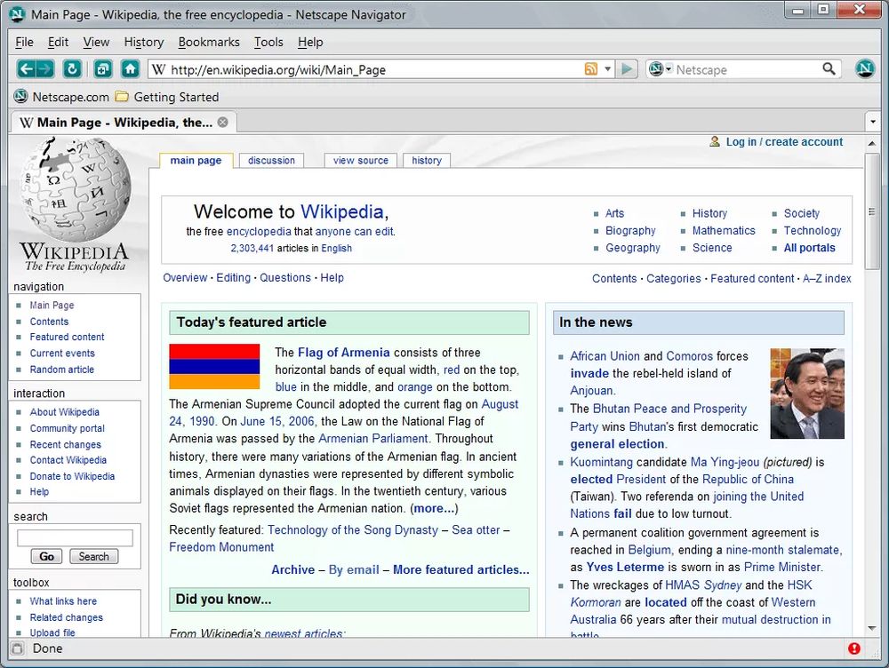Open the Bookmarks menu
The image size is (889, 668).
click(209, 42)
